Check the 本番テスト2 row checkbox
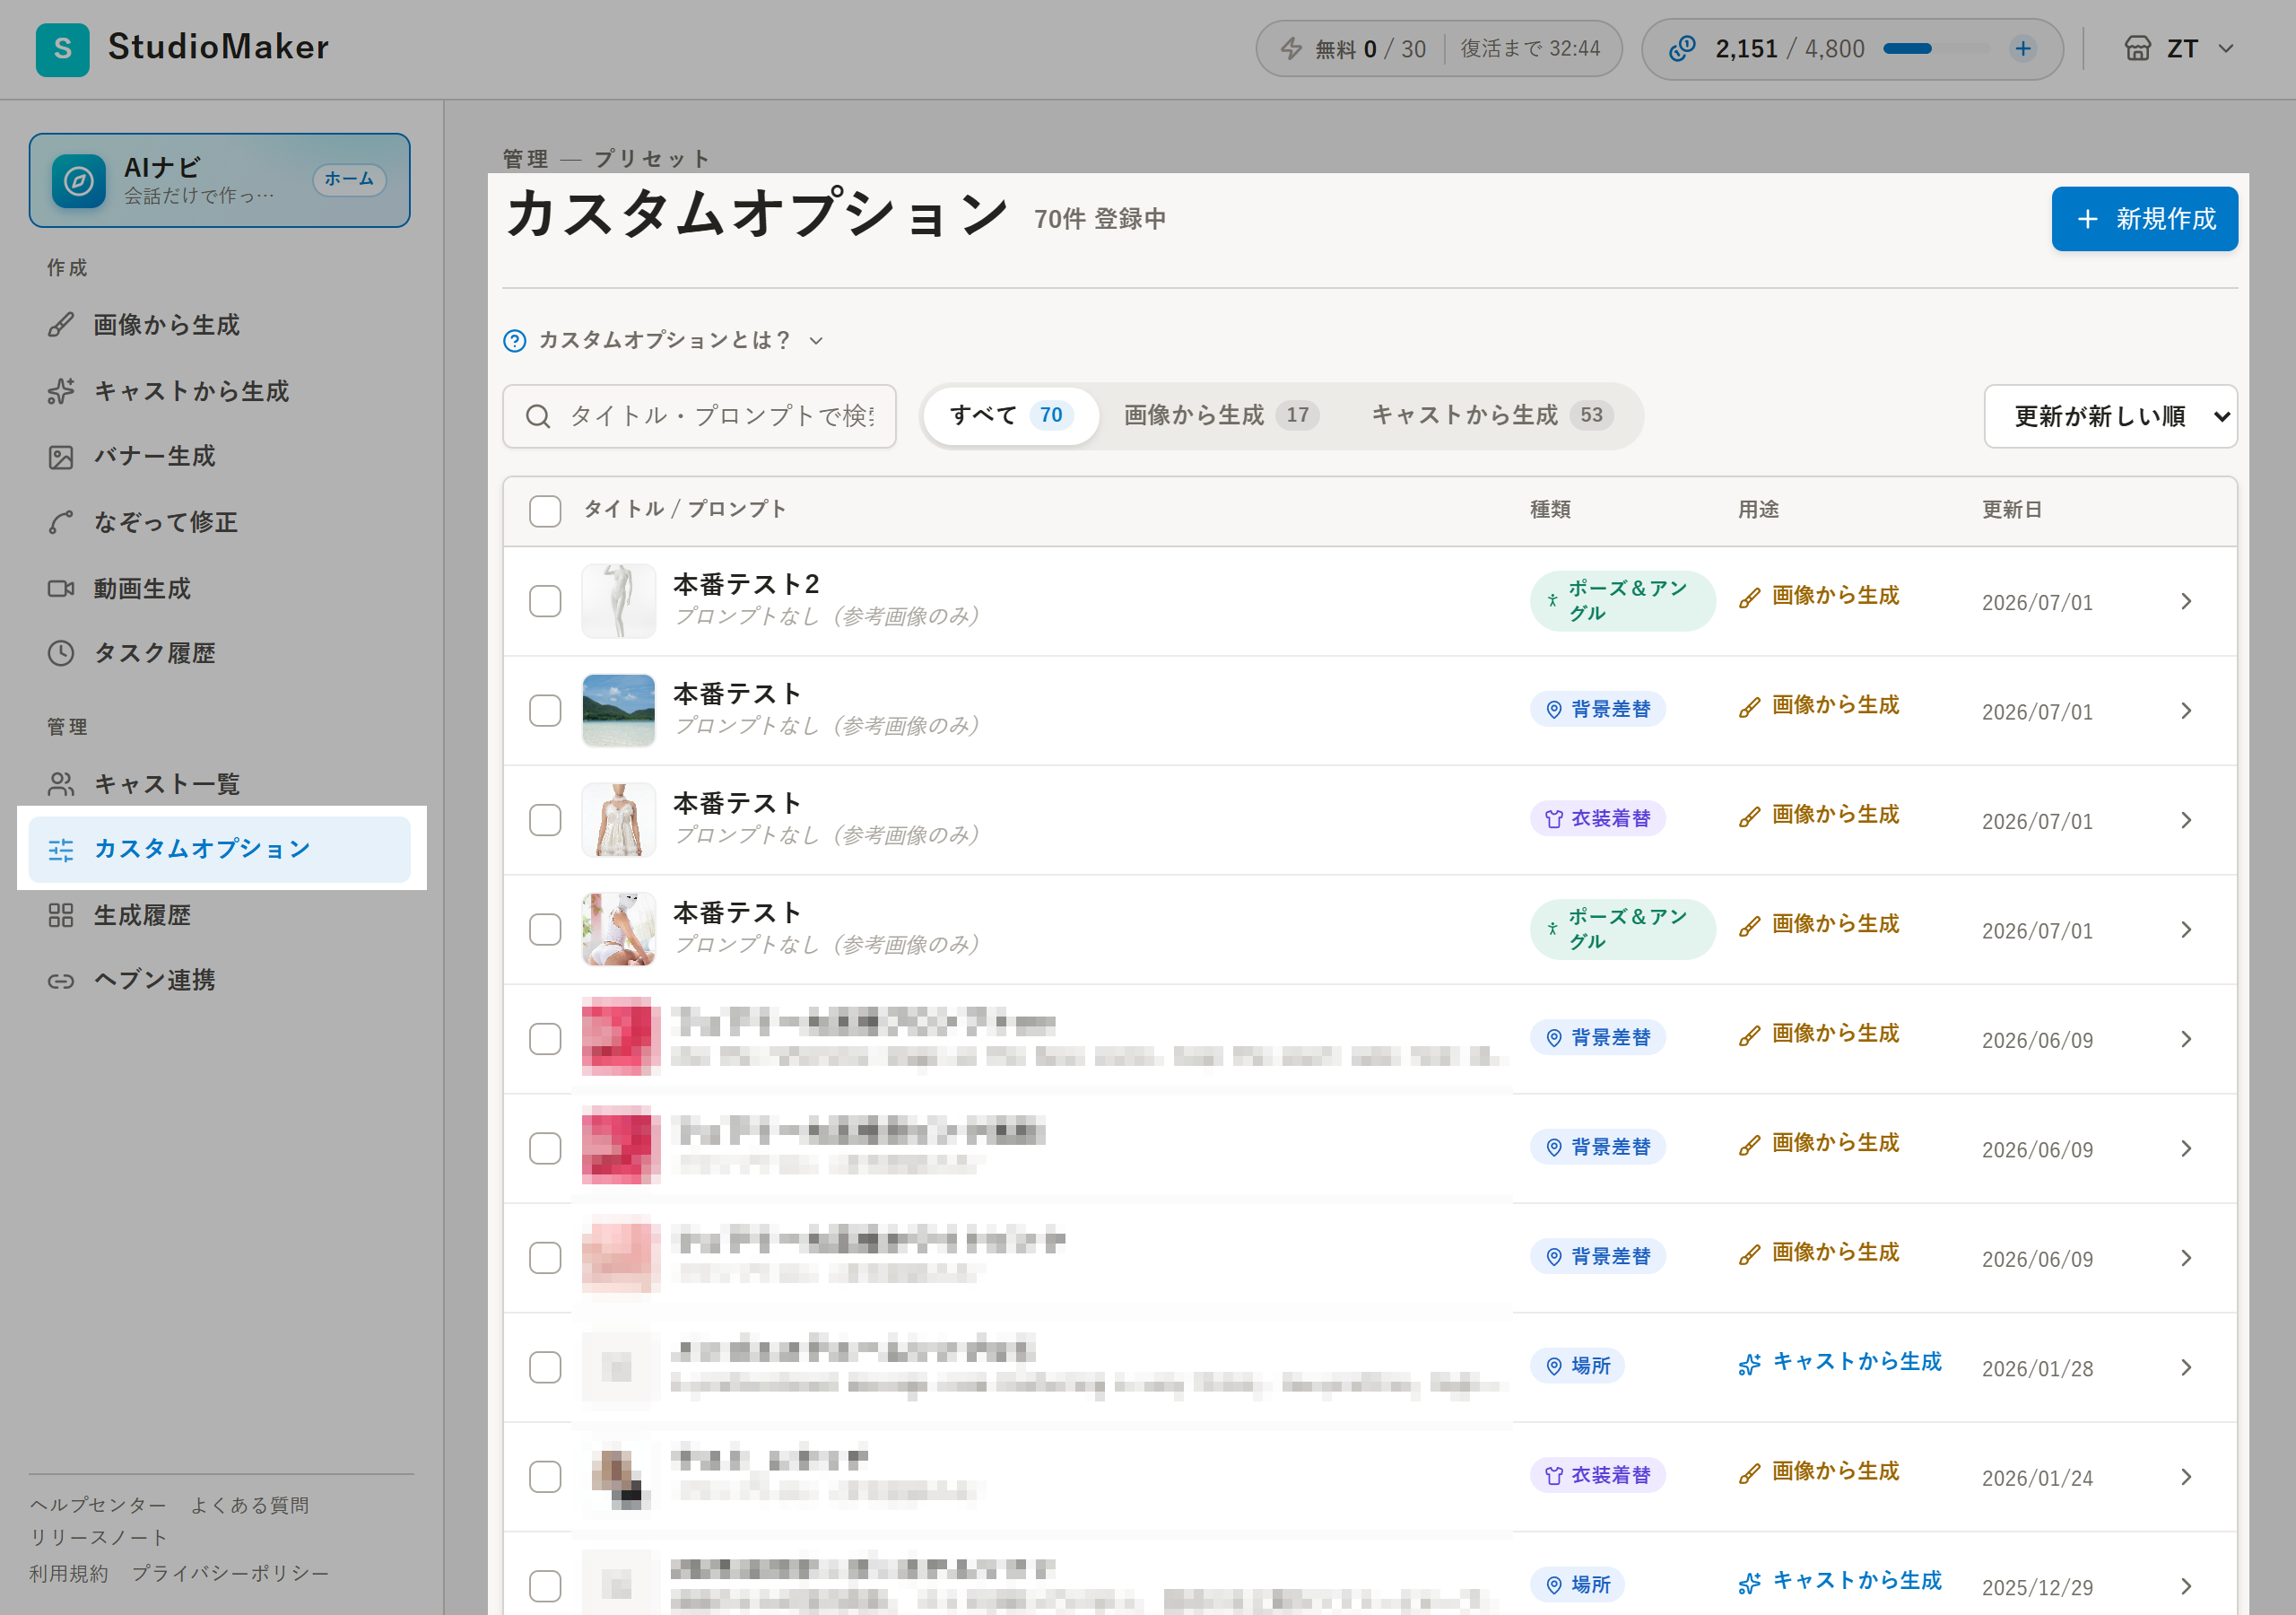 click(545, 601)
